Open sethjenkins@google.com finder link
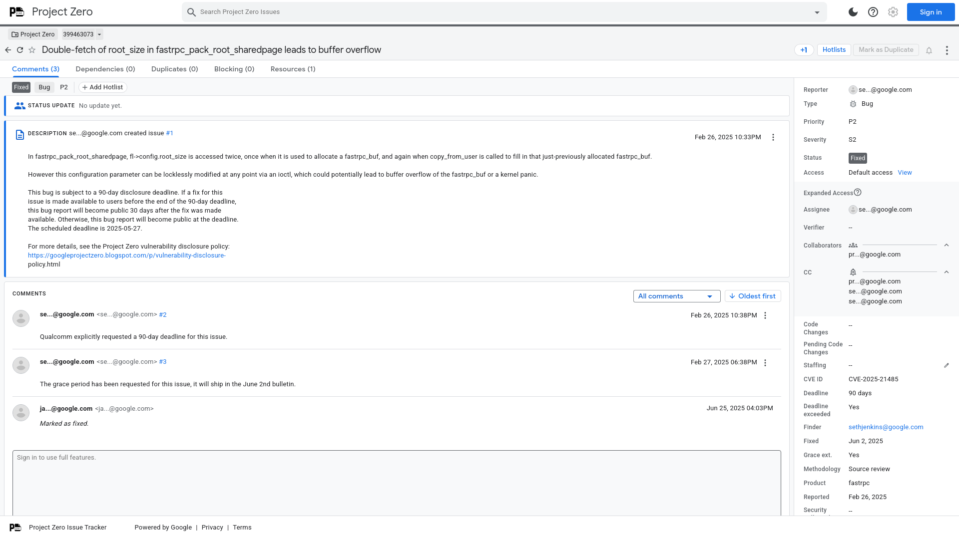The width and height of the screenshot is (959, 539). [886, 427]
